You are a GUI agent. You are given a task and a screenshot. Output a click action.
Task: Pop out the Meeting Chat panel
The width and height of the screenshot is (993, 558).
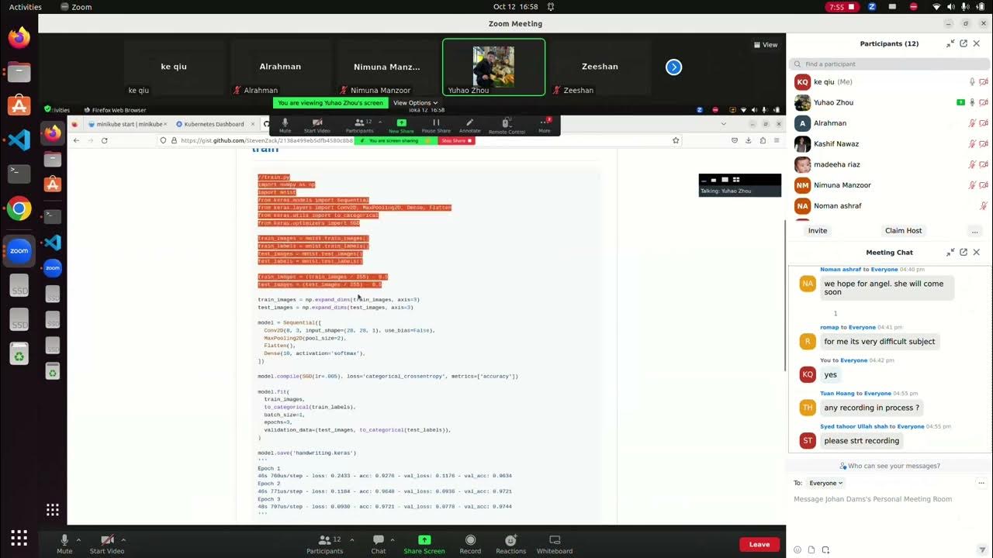click(964, 253)
